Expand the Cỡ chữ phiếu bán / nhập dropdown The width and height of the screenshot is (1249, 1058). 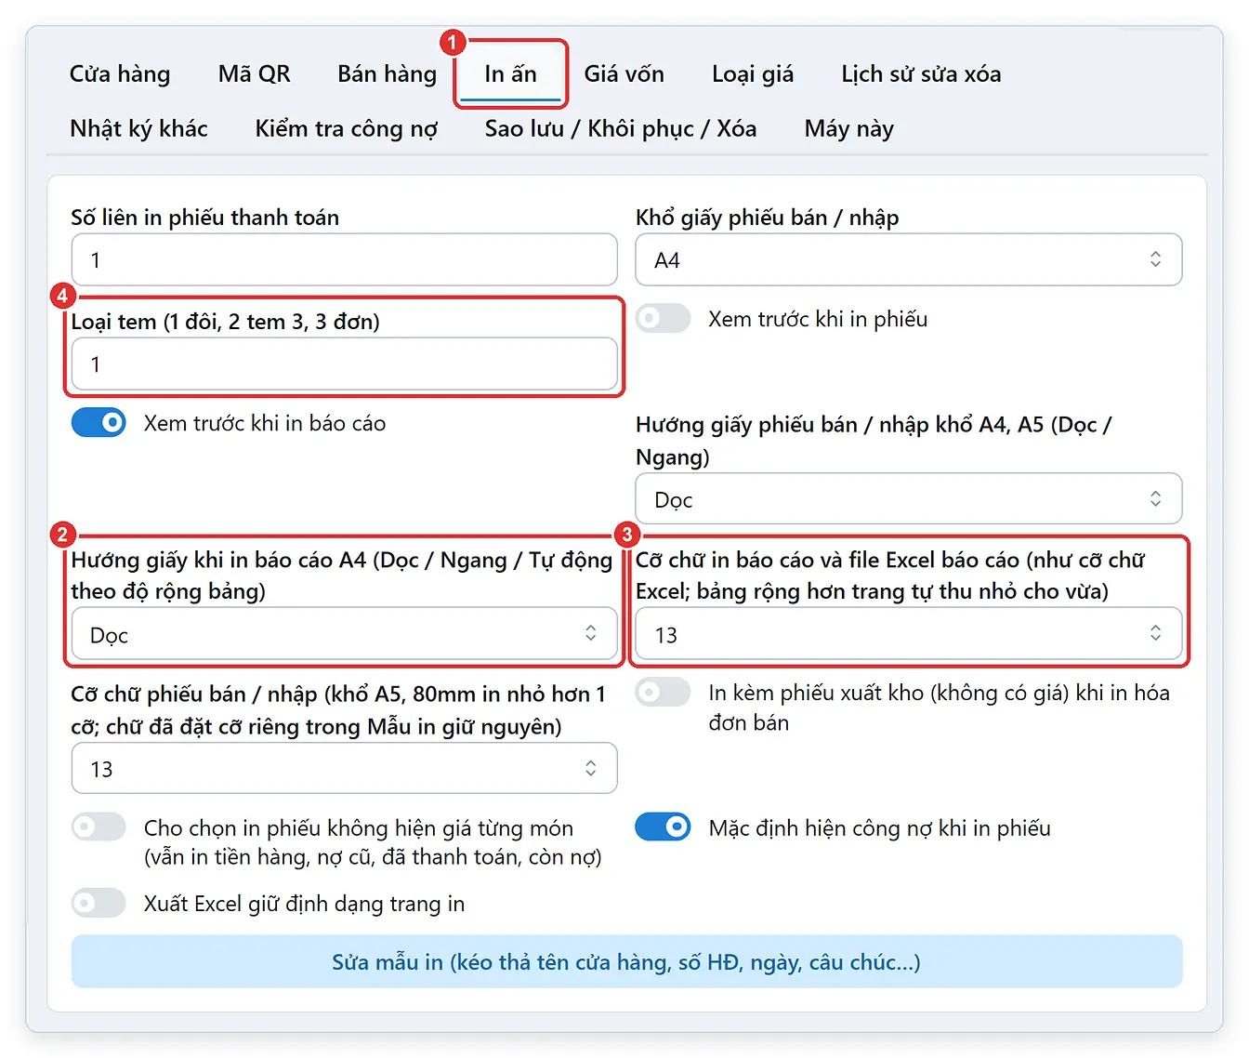pyautogui.click(x=345, y=768)
